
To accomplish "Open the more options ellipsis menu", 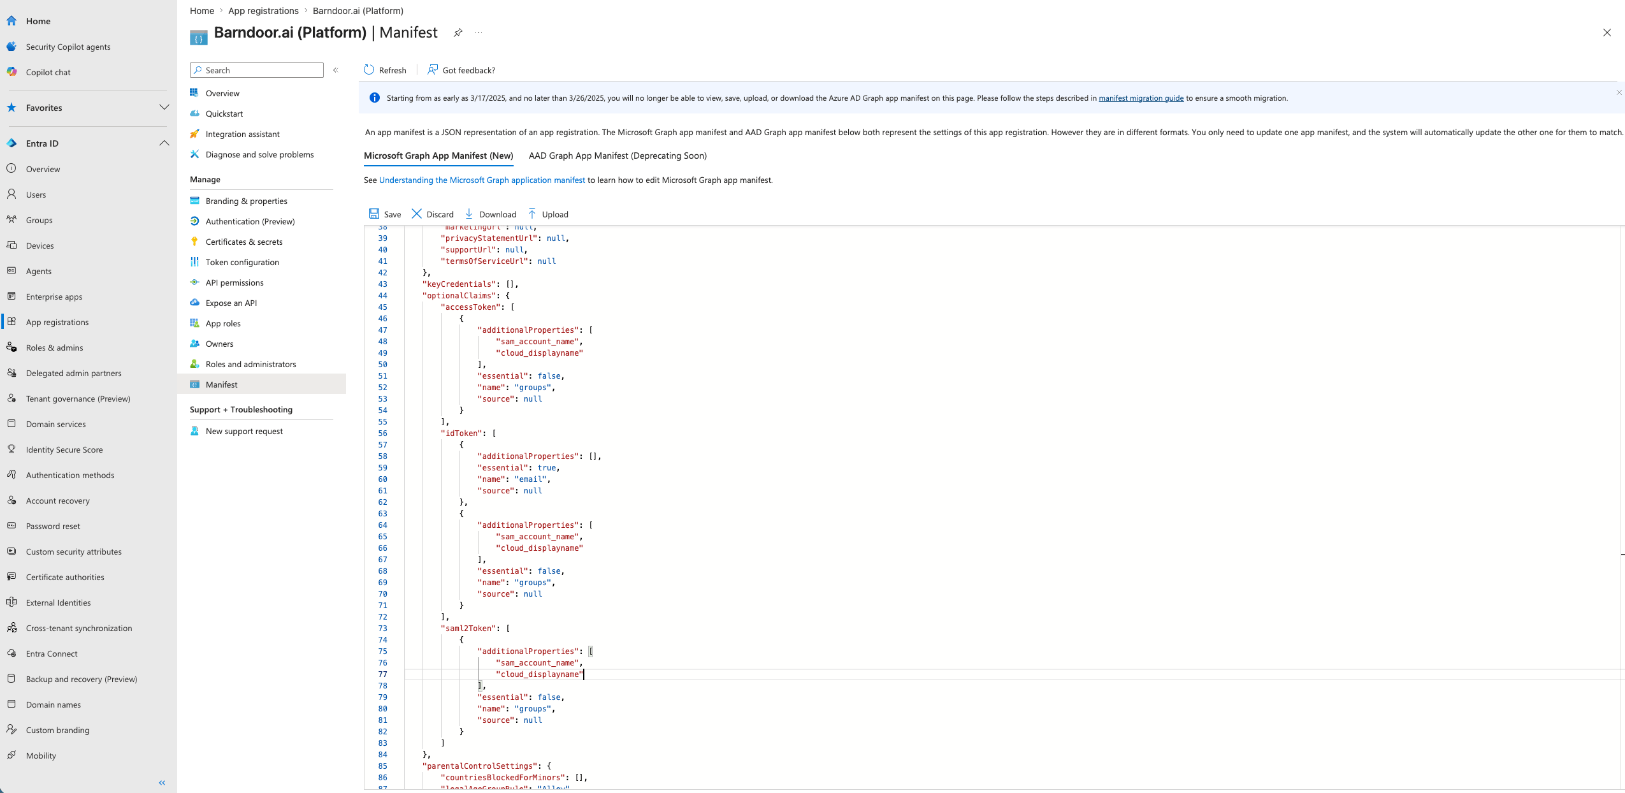I will 479,33.
